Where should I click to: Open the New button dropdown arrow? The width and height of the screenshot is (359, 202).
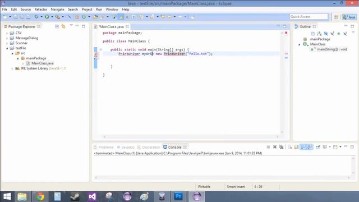[10, 17]
